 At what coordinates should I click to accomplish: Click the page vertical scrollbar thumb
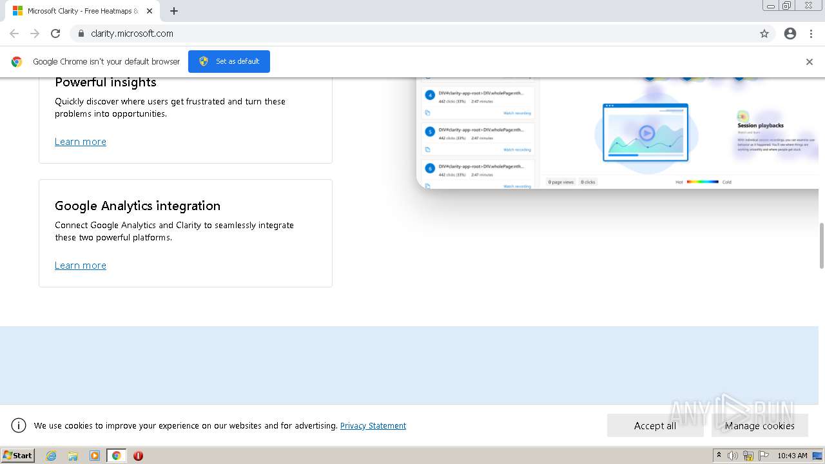pyautogui.click(x=821, y=246)
